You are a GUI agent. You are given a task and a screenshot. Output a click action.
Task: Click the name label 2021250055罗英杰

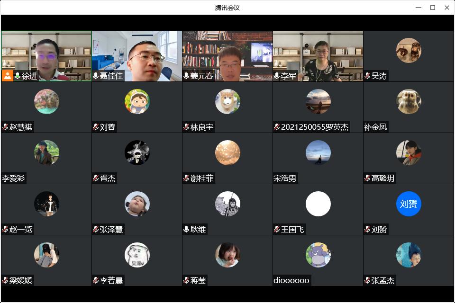pyautogui.click(x=314, y=127)
